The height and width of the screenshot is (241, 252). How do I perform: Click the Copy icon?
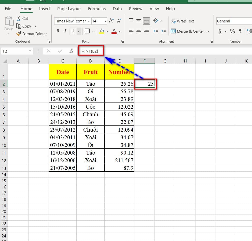click(19, 26)
